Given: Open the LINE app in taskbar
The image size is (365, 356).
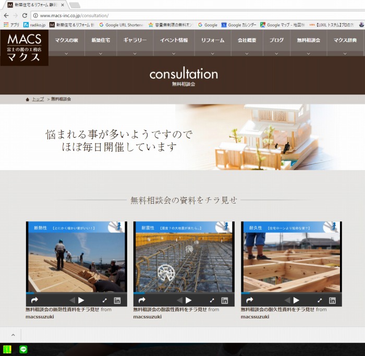Looking at the screenshot, I should point(23,349).
